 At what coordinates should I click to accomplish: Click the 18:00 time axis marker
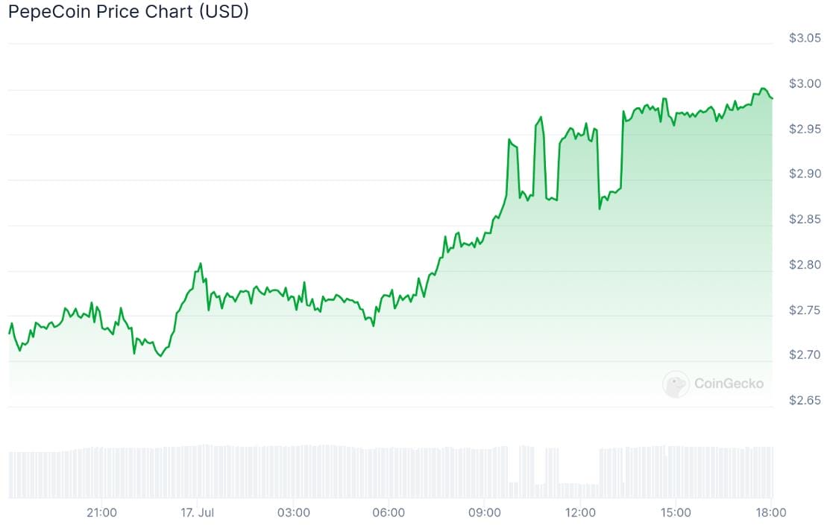click(771, 513)
